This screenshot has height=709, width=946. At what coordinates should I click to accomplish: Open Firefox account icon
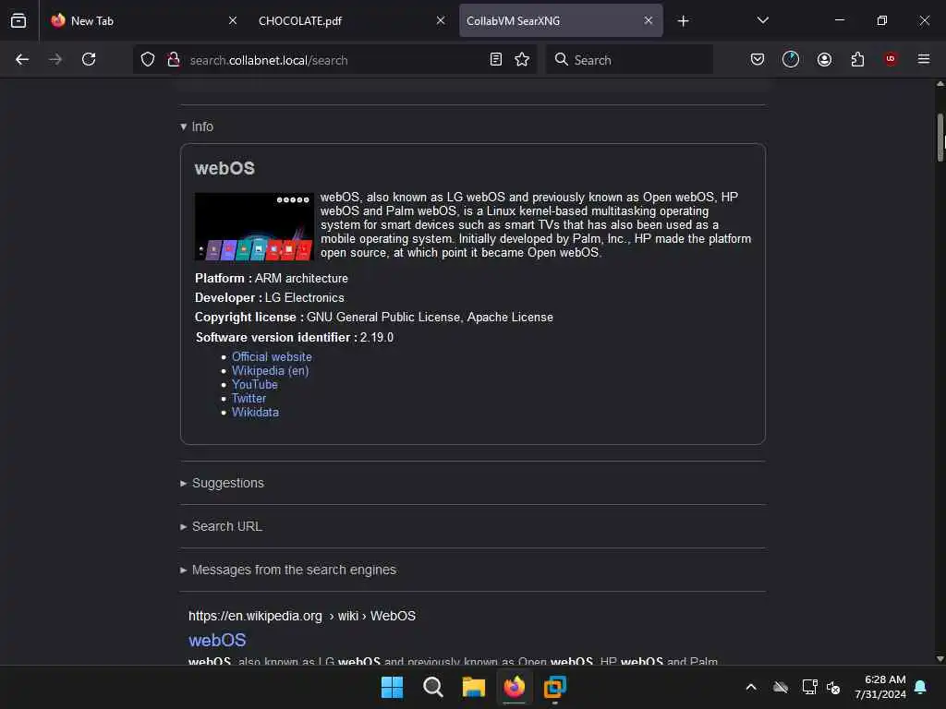click(824, 59)
